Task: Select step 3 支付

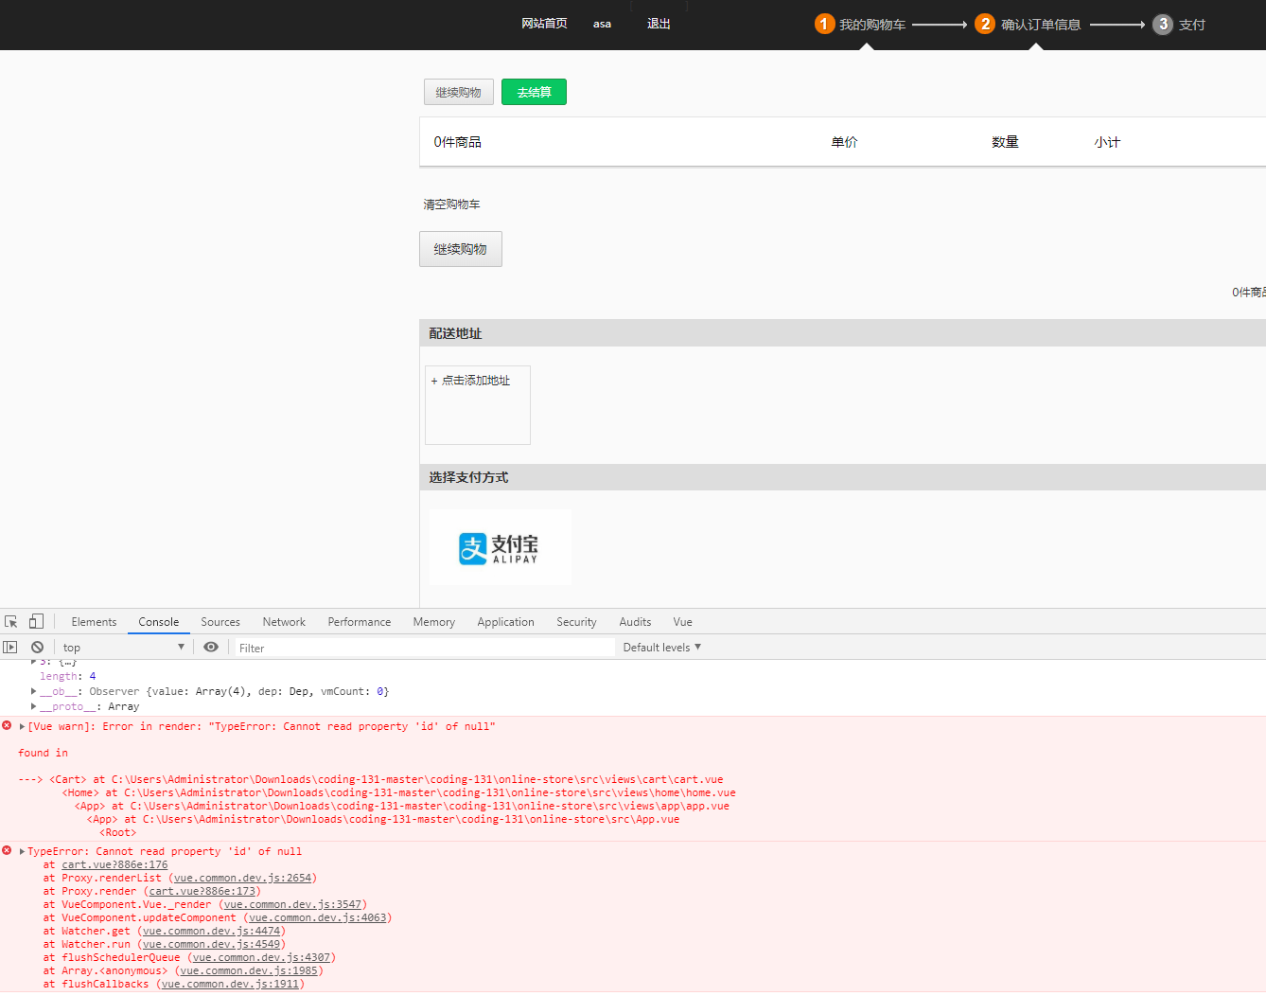Action: point(1179,25)
